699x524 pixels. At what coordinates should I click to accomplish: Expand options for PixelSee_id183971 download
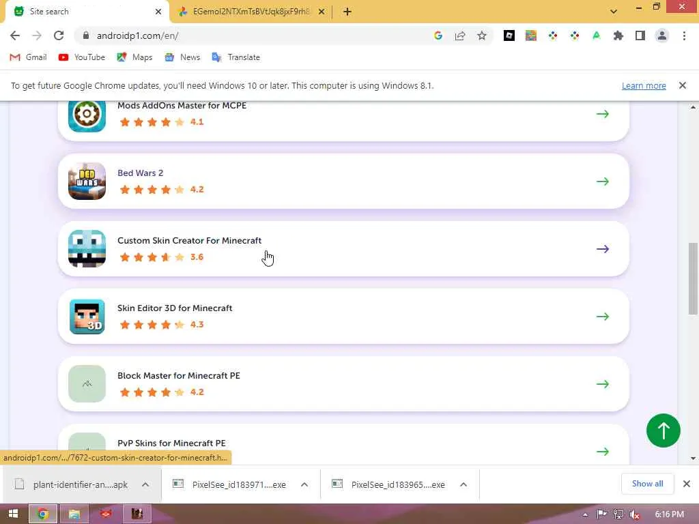(x=304, y=484)
